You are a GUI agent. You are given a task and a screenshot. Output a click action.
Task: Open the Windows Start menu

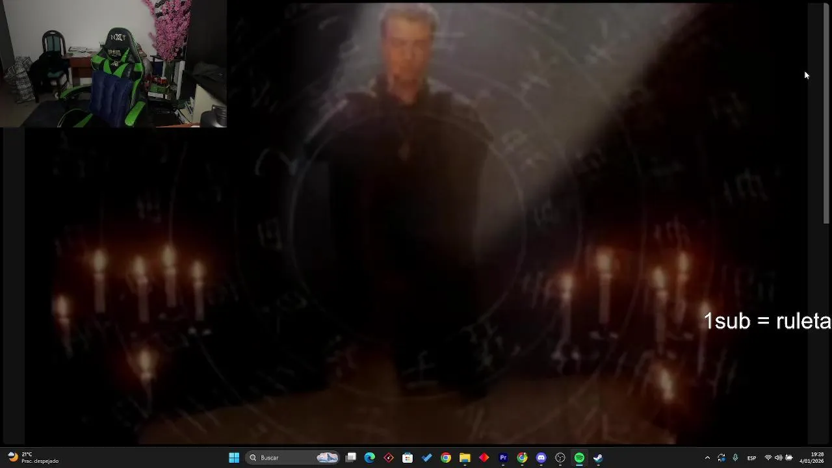[x=234, y=458]
